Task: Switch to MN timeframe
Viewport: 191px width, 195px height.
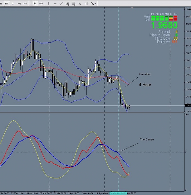Action: point(25,4)
